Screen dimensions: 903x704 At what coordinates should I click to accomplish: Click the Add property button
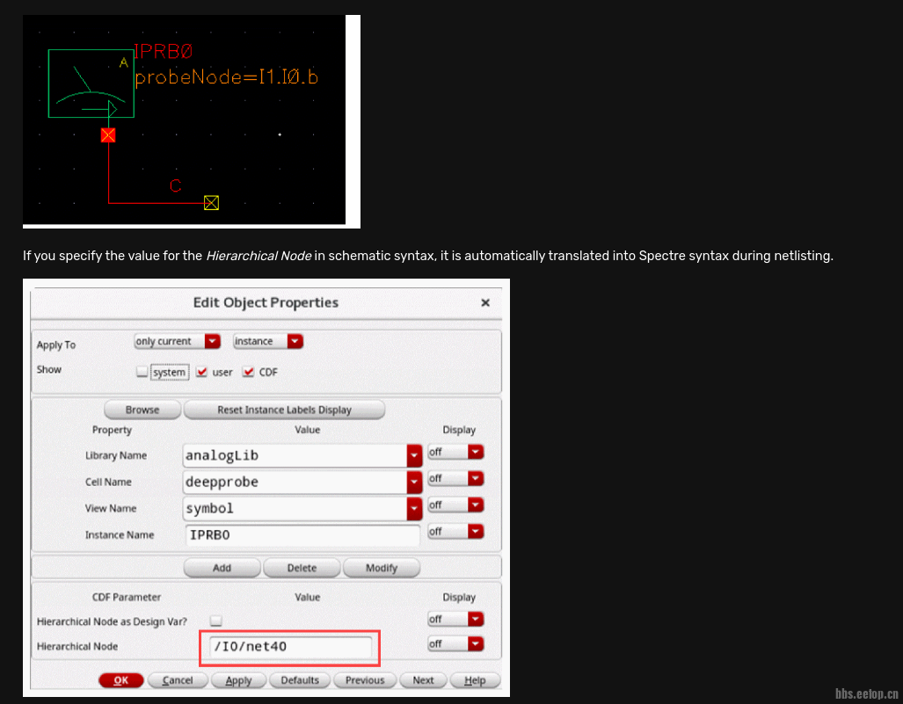click(x=222, y=568)
